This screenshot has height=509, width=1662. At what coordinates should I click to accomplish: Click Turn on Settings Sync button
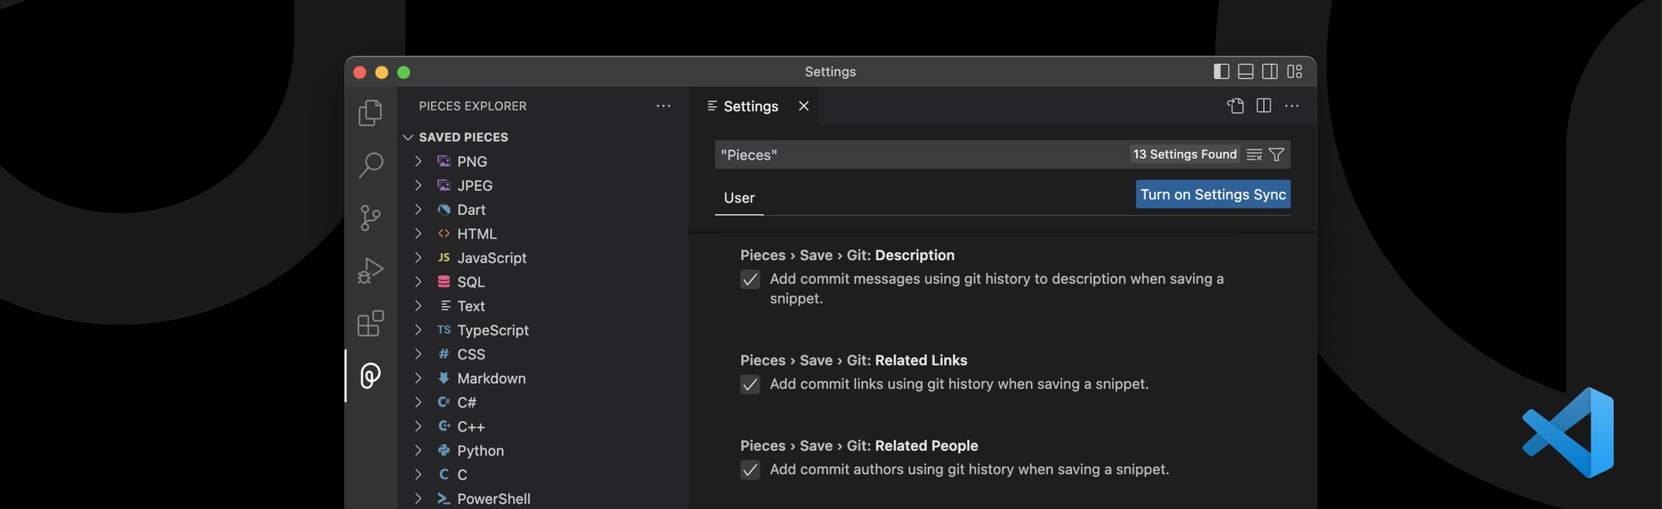[x=1212, y=194]
